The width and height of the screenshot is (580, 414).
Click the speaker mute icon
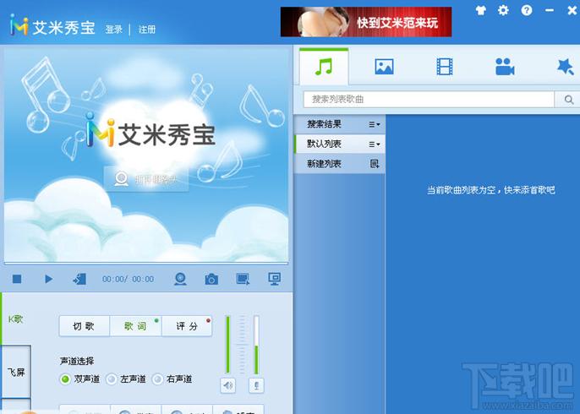[227, 385]
